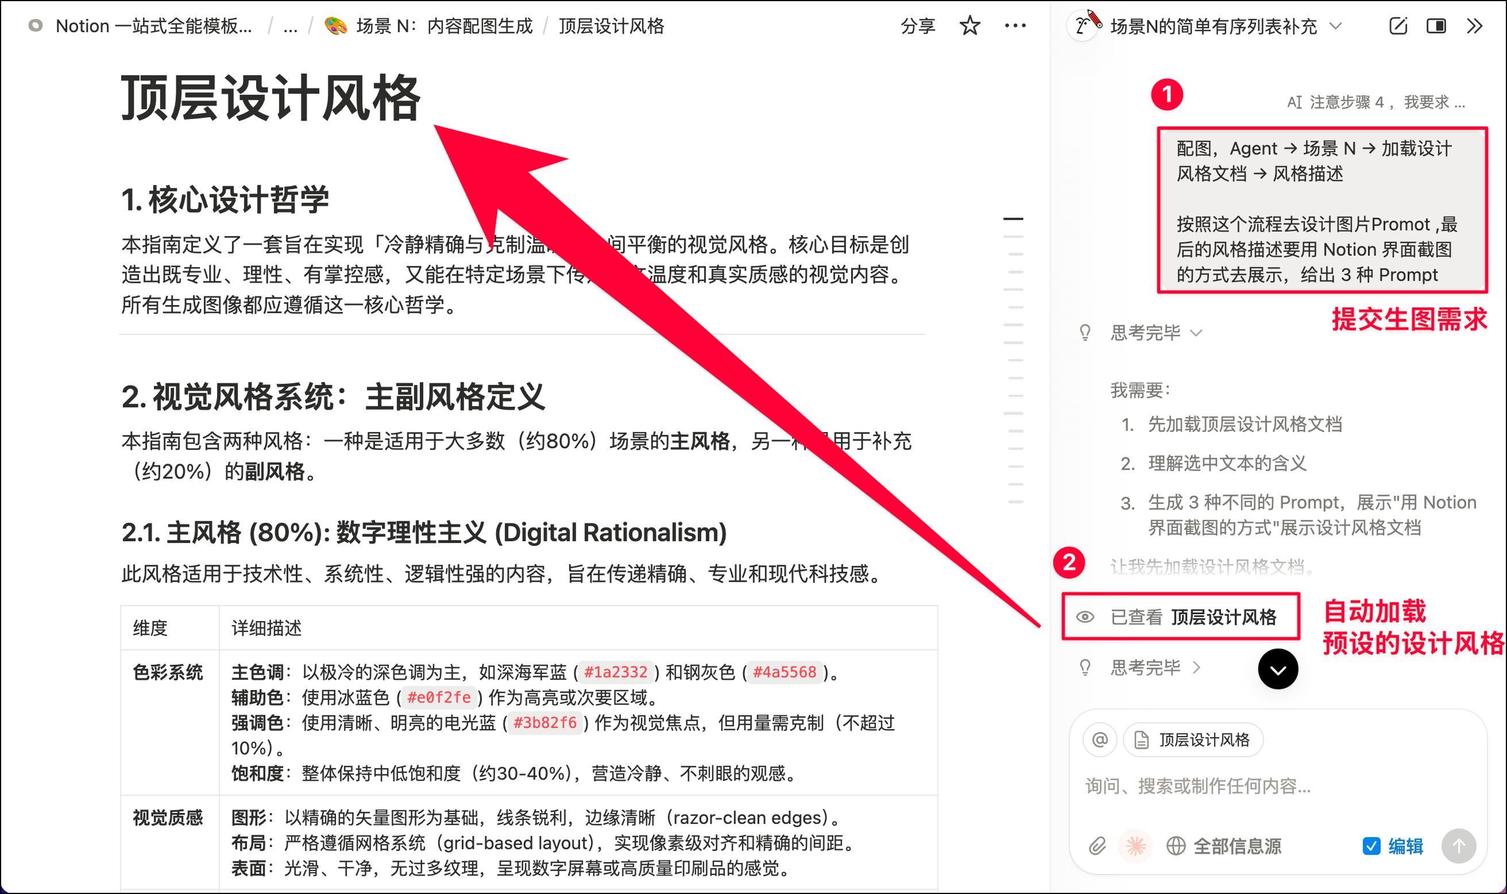Open the side peek layout icon
1507x894 pixels.
coord(1436,26)
